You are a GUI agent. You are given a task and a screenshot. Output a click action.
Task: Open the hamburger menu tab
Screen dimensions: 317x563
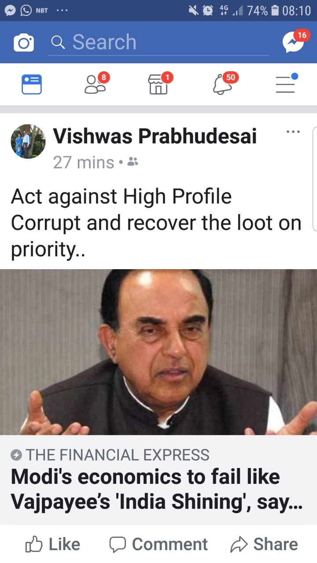pyautogui.click(x=286, y=84)
